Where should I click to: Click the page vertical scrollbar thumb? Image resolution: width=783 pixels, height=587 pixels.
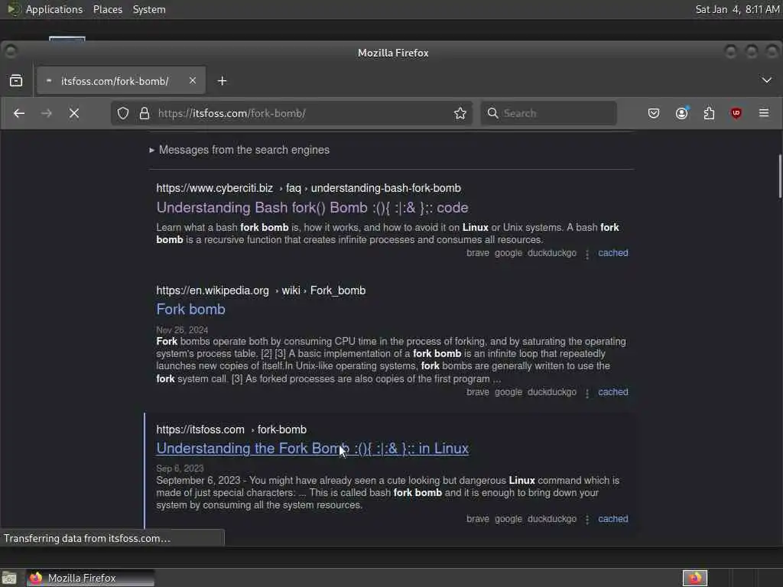[x=779, y=177]
